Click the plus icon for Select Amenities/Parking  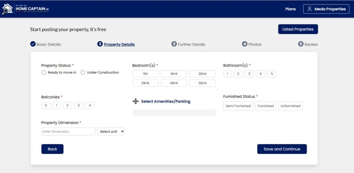pyautogui.click(x=136, y=102)
